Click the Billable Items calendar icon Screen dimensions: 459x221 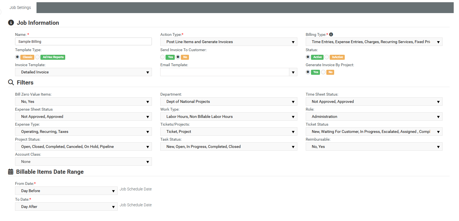click(x=11, y=172)
